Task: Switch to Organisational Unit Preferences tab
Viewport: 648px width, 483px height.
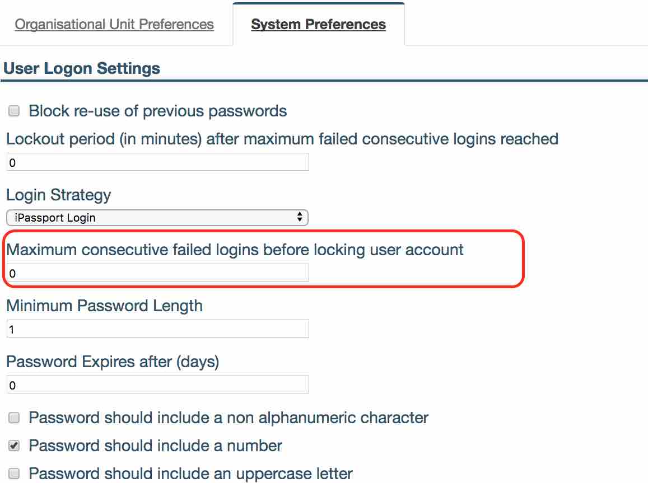Action: pos(114,25)
